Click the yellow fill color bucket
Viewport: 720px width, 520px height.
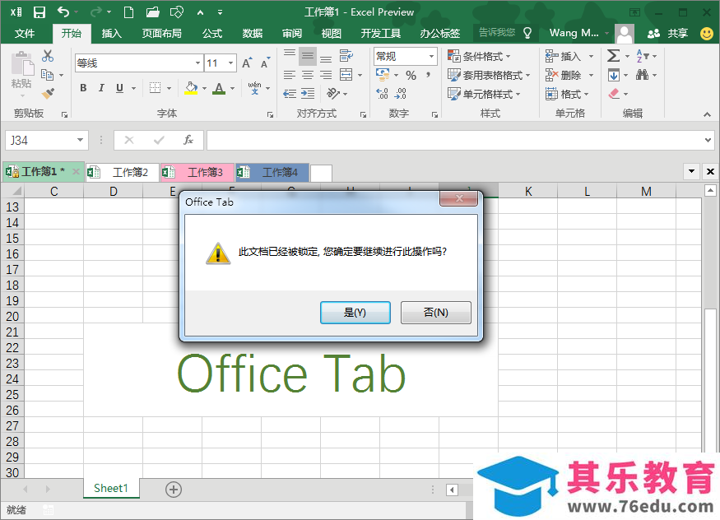tap(191, 88)
